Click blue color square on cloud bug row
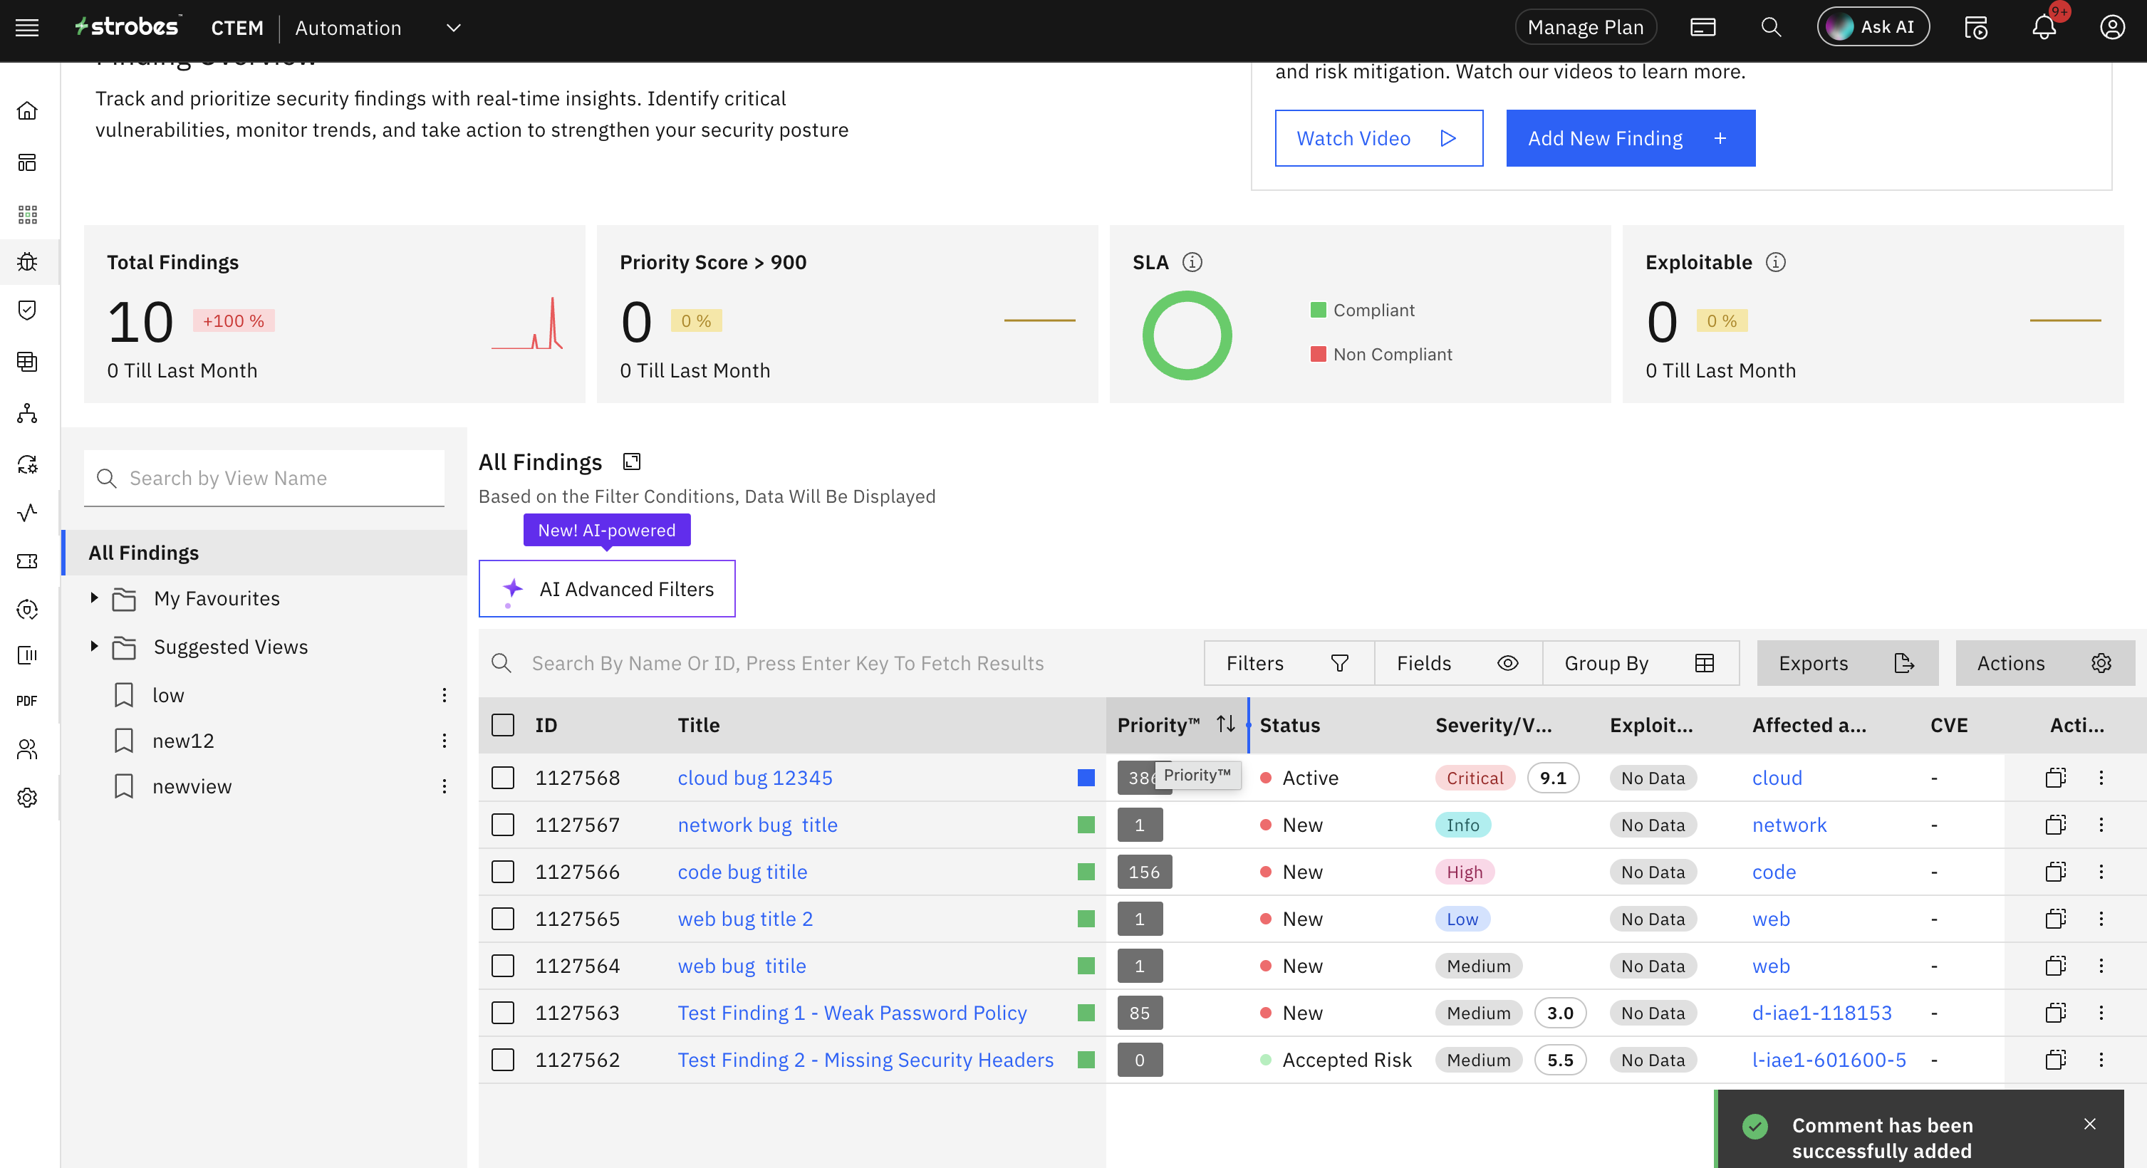 (x=1085, y=777)
